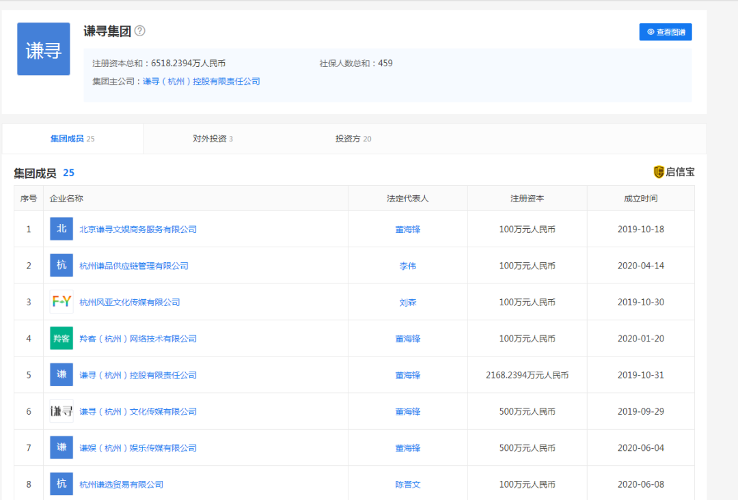Click 100万元人民币 in the 杭州谦品供应链管理 row
This screenshot has height=500, width=738.
[x=527, y=266]
